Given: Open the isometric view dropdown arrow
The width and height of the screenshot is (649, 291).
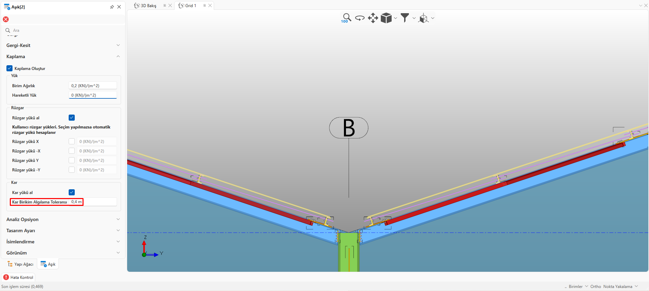Looking at the screenshot, I should click(433, 18).
